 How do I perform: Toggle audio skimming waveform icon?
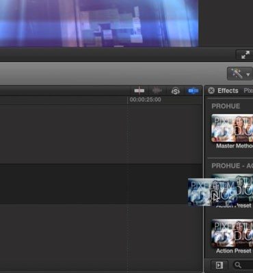(157, 91)
